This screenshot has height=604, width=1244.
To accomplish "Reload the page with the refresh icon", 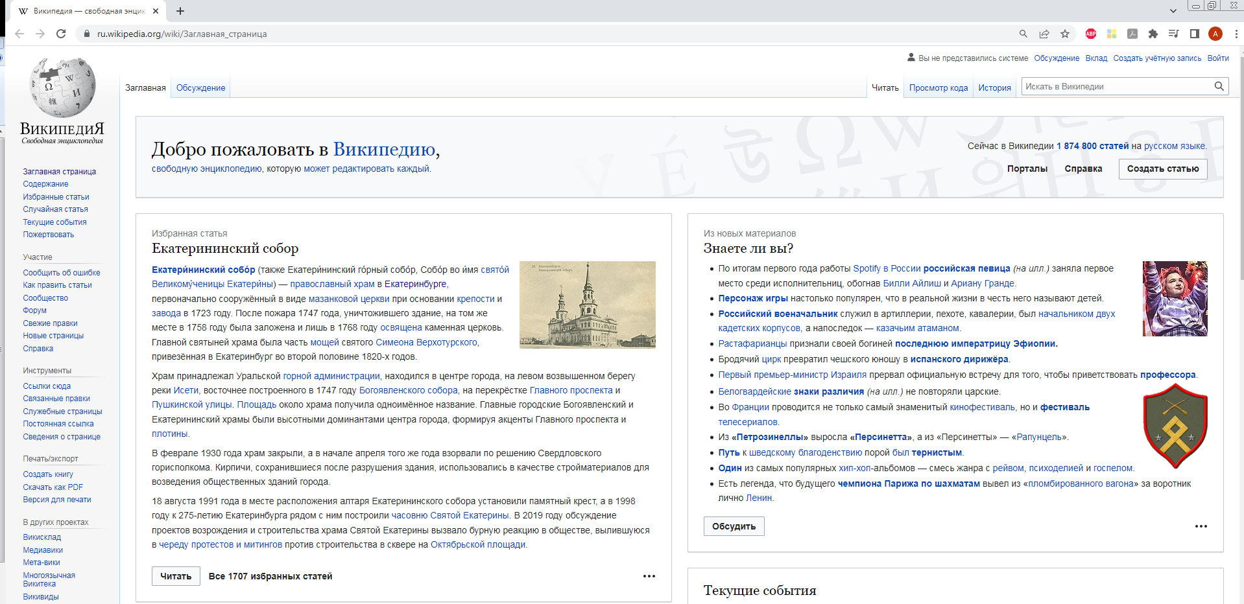I will (61, 34).
